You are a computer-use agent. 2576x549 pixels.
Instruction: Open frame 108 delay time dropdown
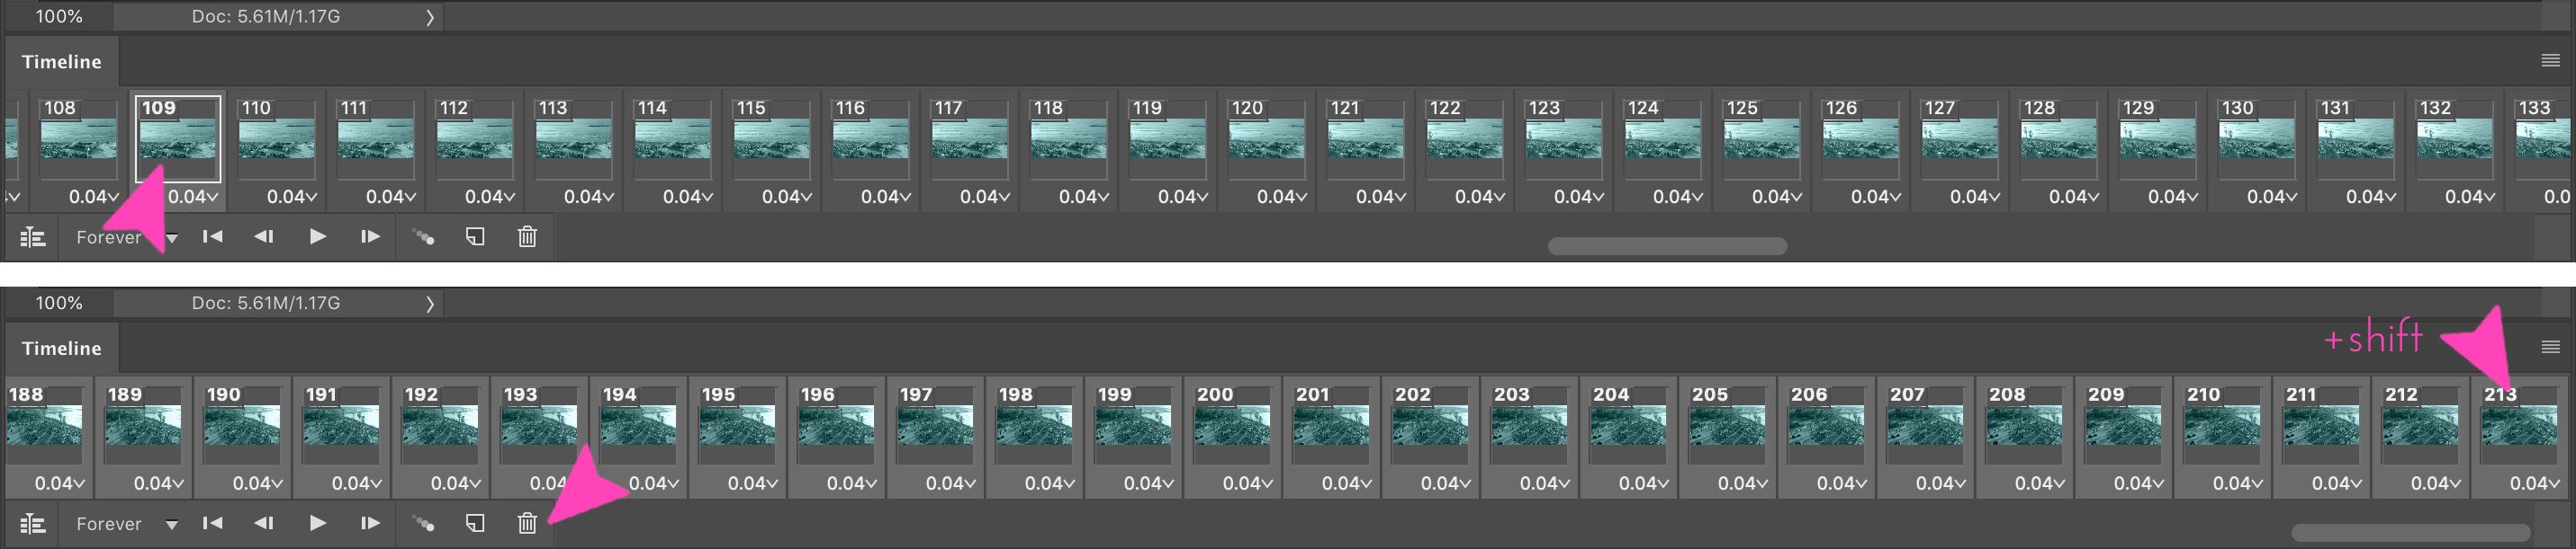pos(94,198)
